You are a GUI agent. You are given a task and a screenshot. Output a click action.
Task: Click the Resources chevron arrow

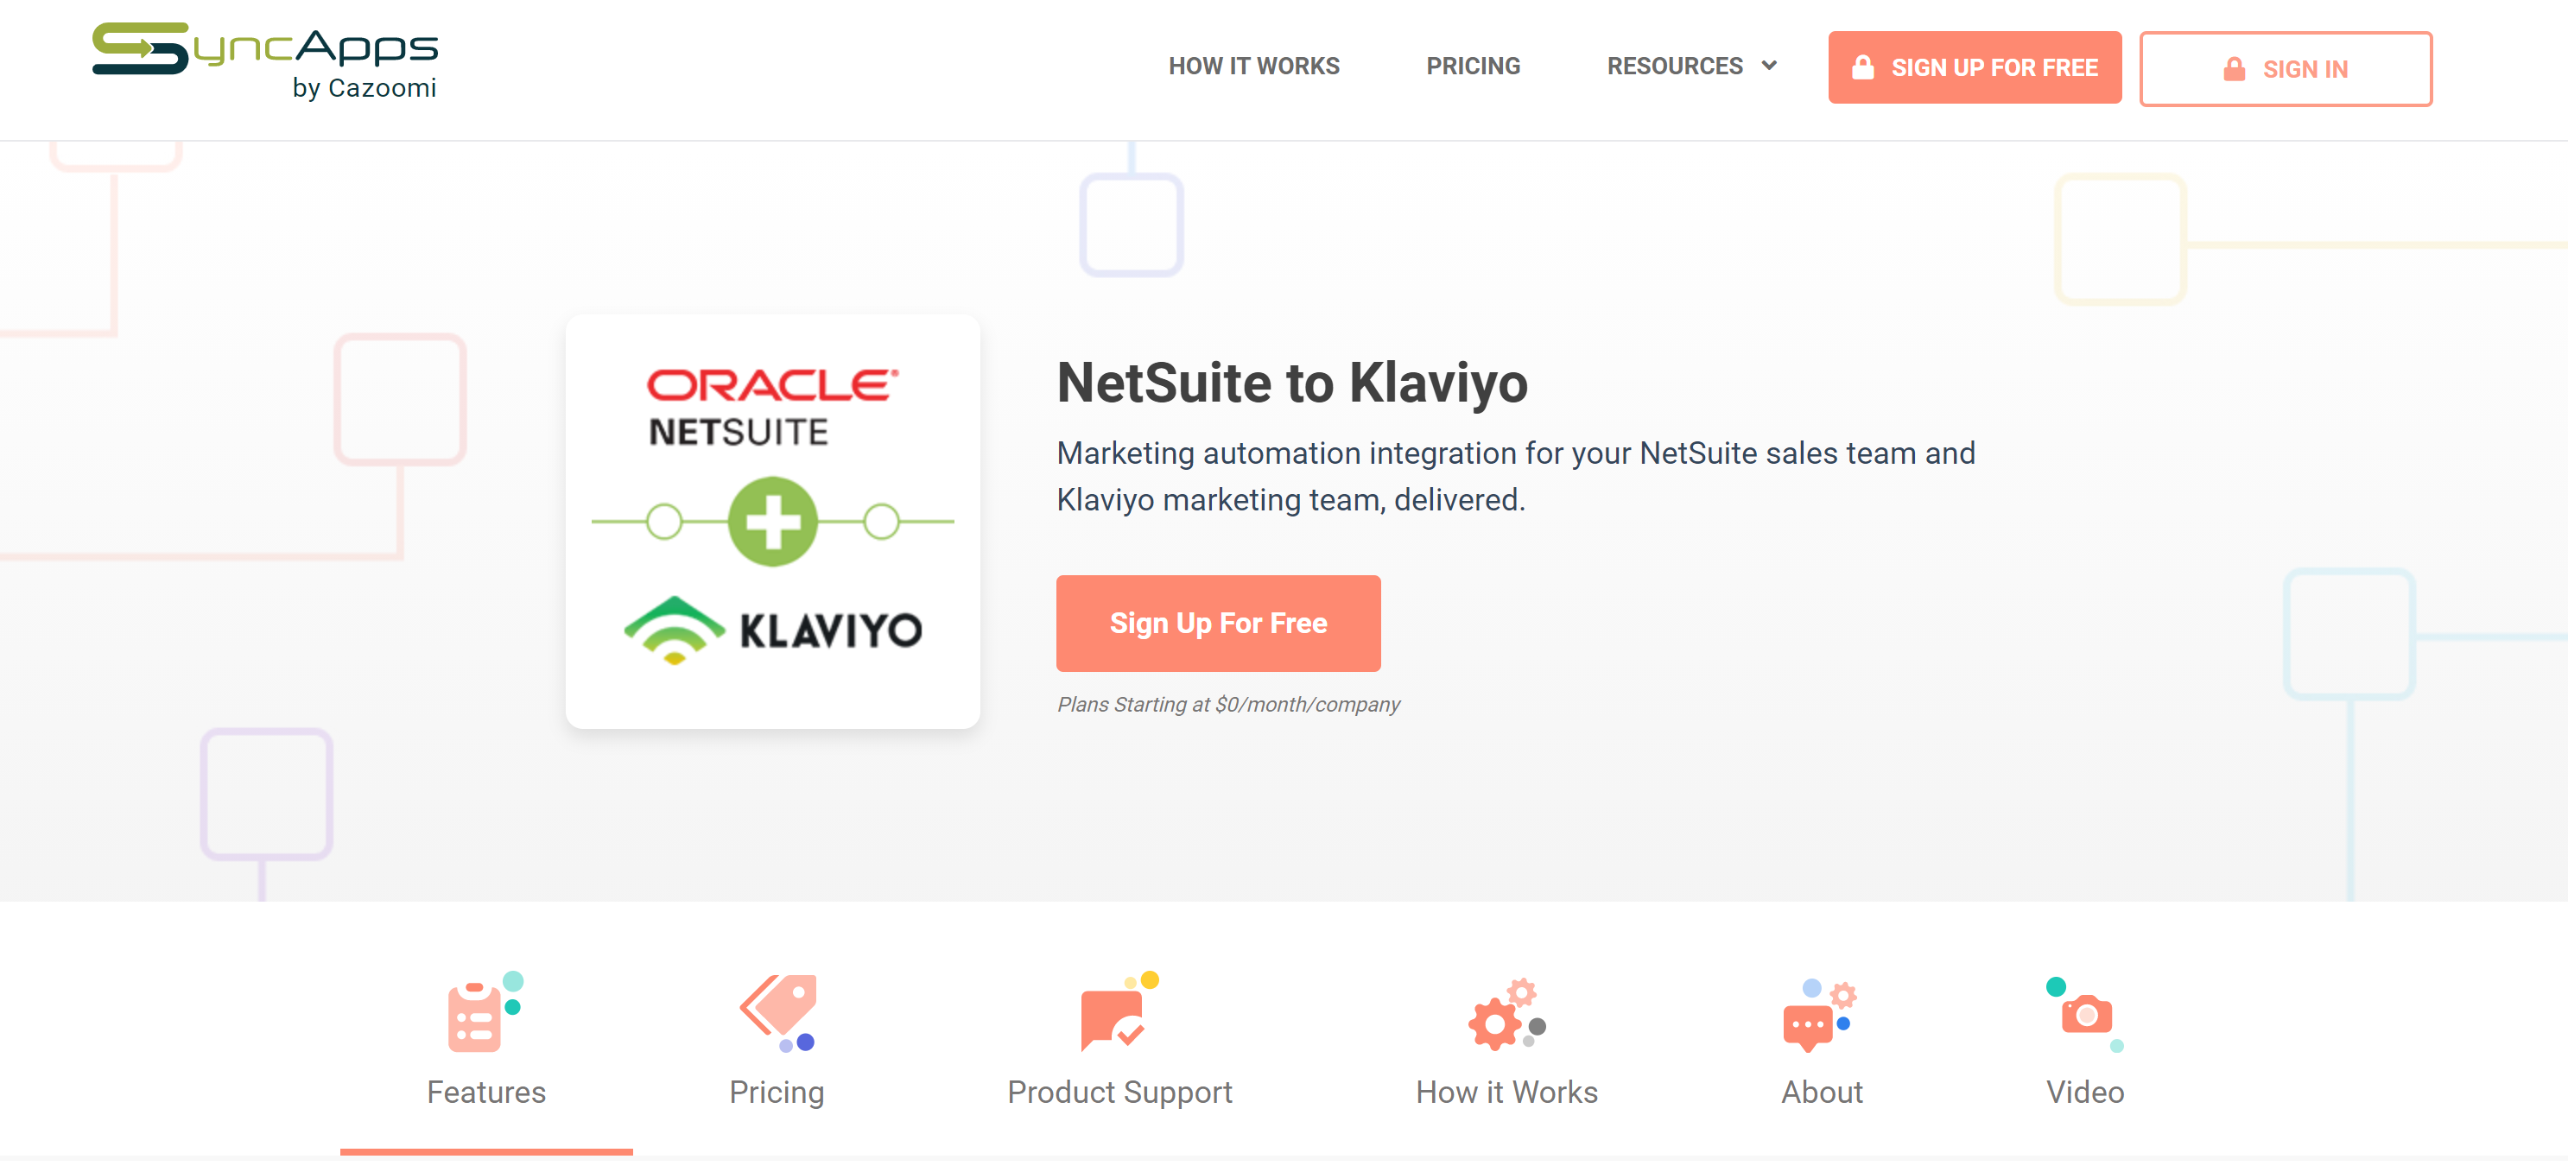1768,66
